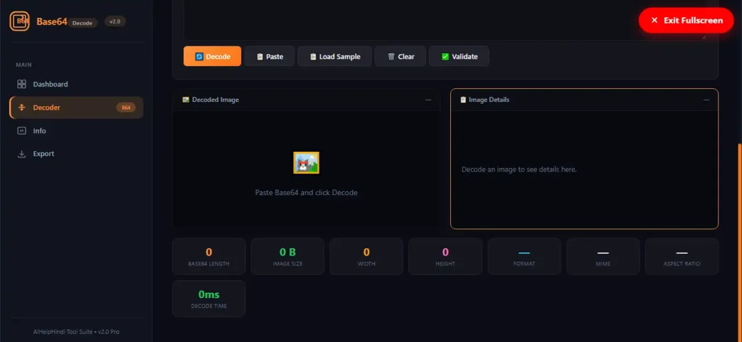Click Exit Fullscreen button
This screenshot has height=342, width=742.
pyautogui.click(x=686, y=20)
